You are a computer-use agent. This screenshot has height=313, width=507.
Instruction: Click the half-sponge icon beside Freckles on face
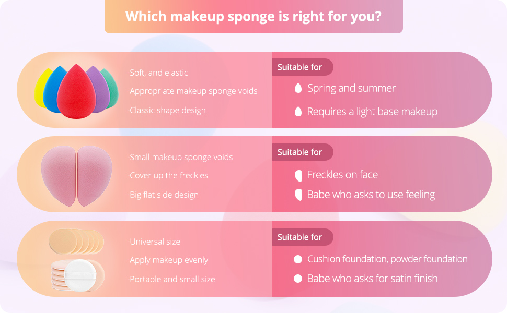(x=298, y=175)
